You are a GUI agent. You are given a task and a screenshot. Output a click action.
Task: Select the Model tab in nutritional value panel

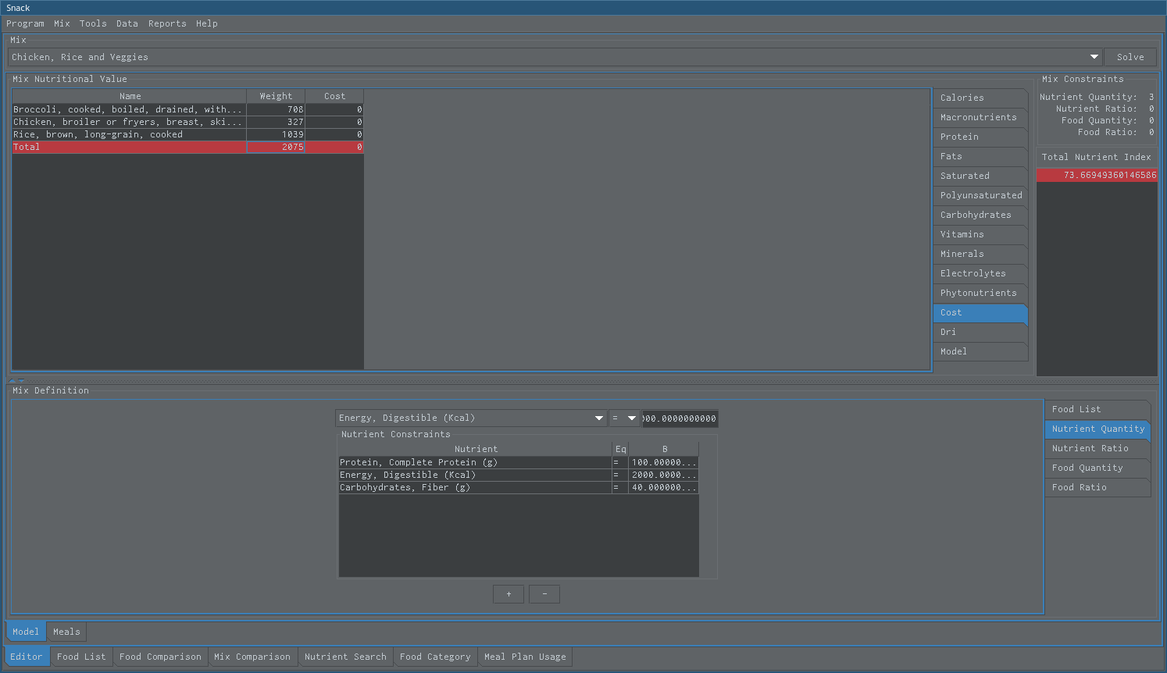click(980, 351)
